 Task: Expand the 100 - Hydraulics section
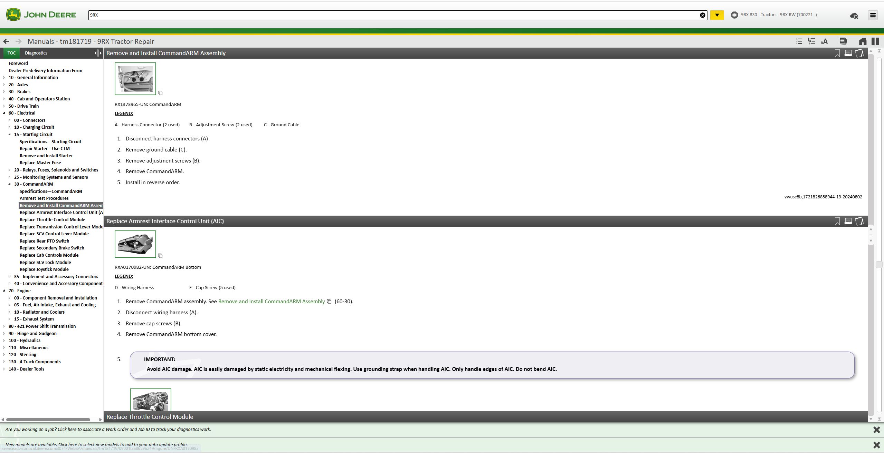(x=4, y=341)
